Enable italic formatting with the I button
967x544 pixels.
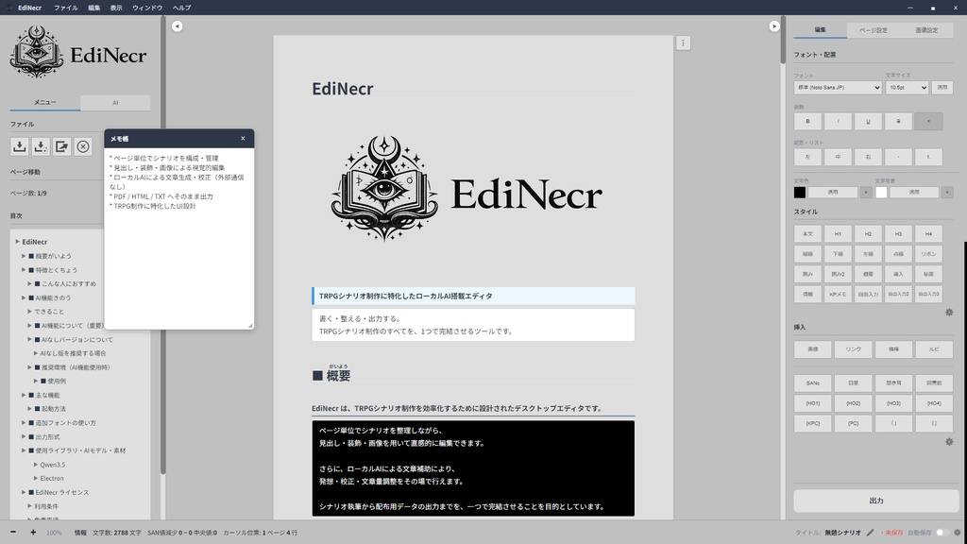839,121
